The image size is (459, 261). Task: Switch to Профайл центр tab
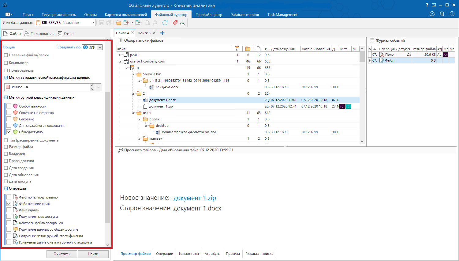pyautogui.click(x=209, y=14)
